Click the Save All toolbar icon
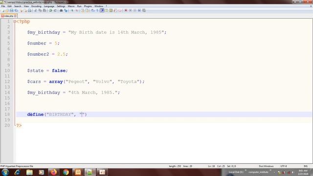The height and width of the screenshot is (176, 313). [x=16, y=10]
